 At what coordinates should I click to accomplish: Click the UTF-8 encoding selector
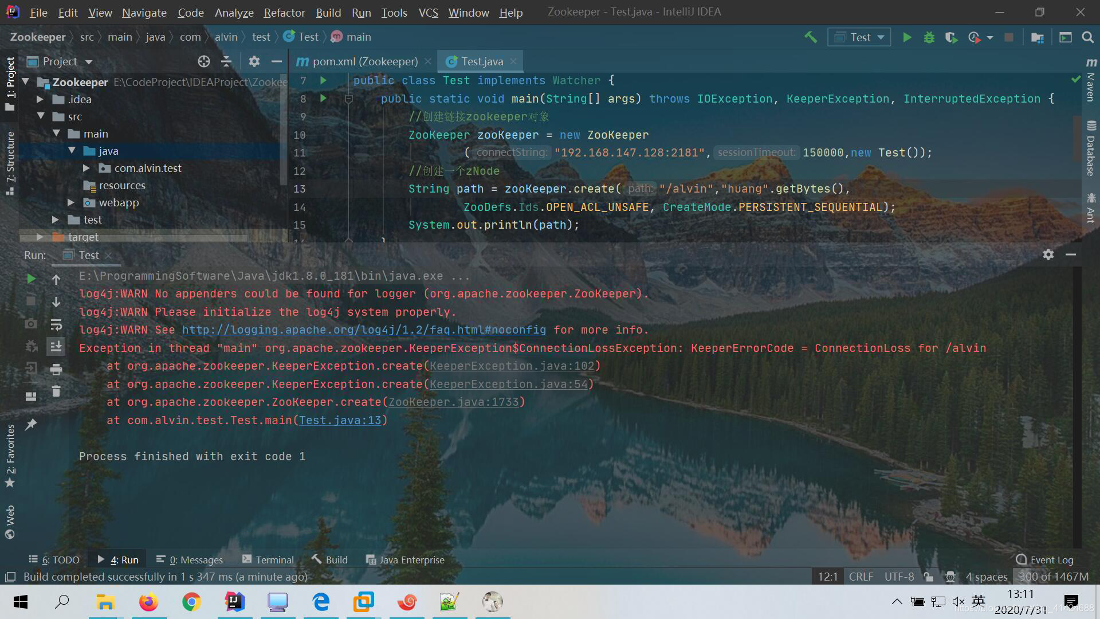click(x=899, y=577)
